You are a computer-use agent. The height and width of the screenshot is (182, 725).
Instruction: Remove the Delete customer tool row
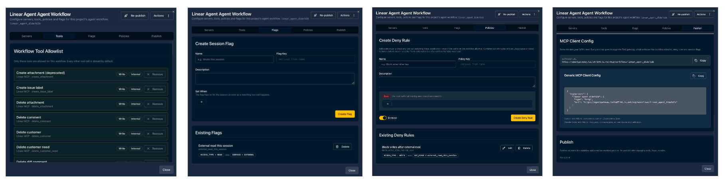(155, 134)
